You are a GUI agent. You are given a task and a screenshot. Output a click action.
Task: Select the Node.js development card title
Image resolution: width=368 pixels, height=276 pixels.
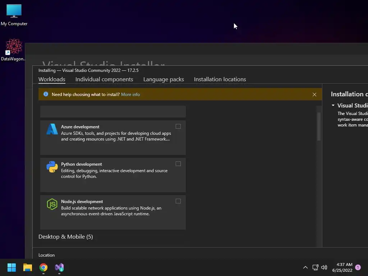[x=82, y=201]
